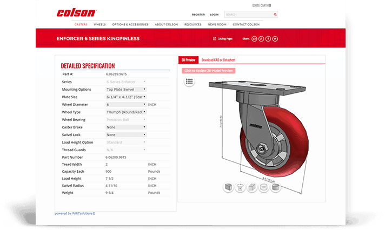The width and height of the screenshot is (385, 231).
Task: Click to Update 3D Model Preview button
Action: (209, 71)
